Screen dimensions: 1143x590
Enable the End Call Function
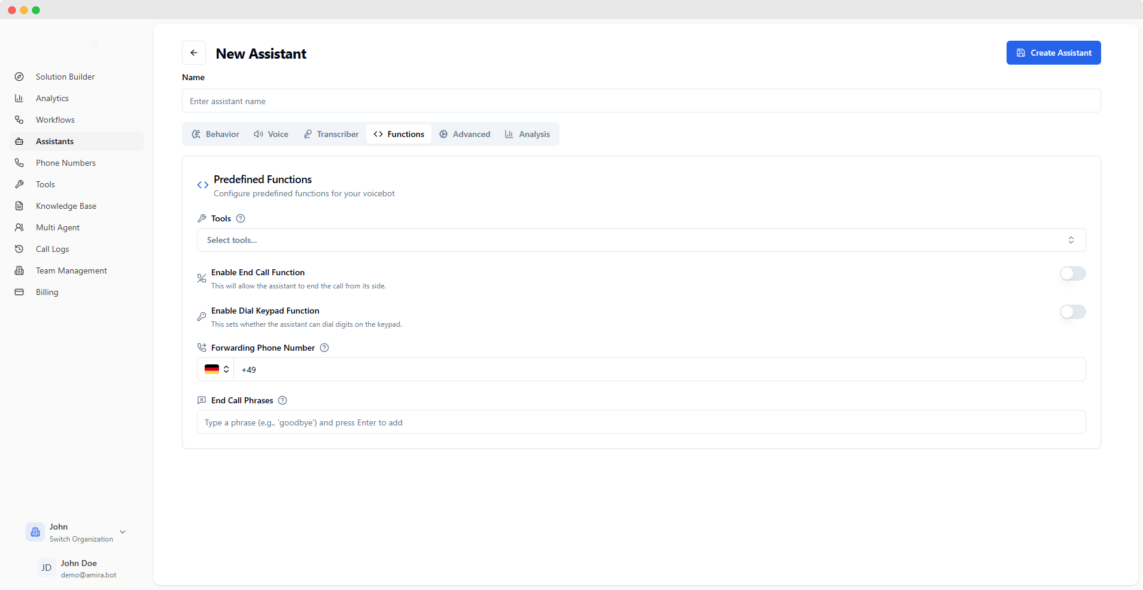(1072, 274)
